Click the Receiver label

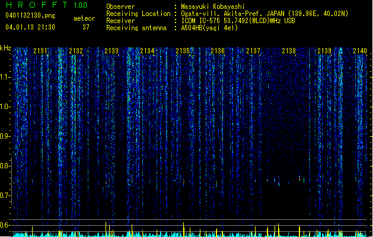(x=120, y=21)
